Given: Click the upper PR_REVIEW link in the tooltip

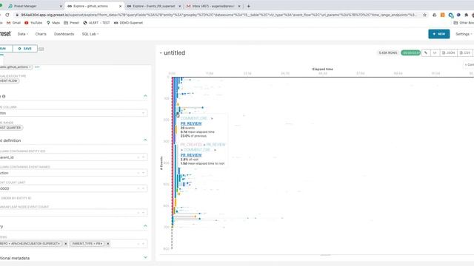Looking at the screenshot, I should [x=191, y=123].
